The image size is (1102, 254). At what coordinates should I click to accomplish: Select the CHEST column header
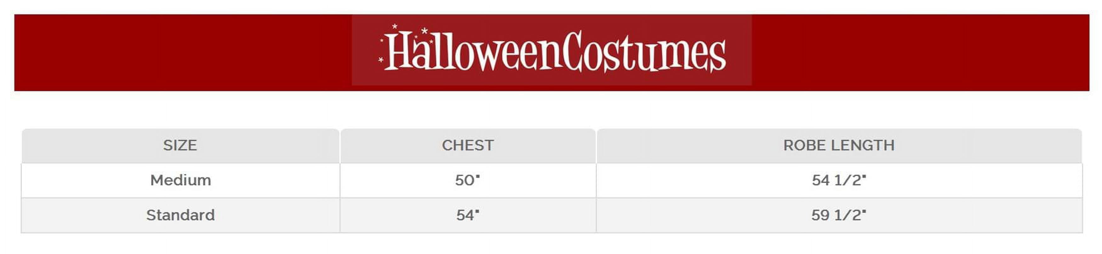(468, 146)
